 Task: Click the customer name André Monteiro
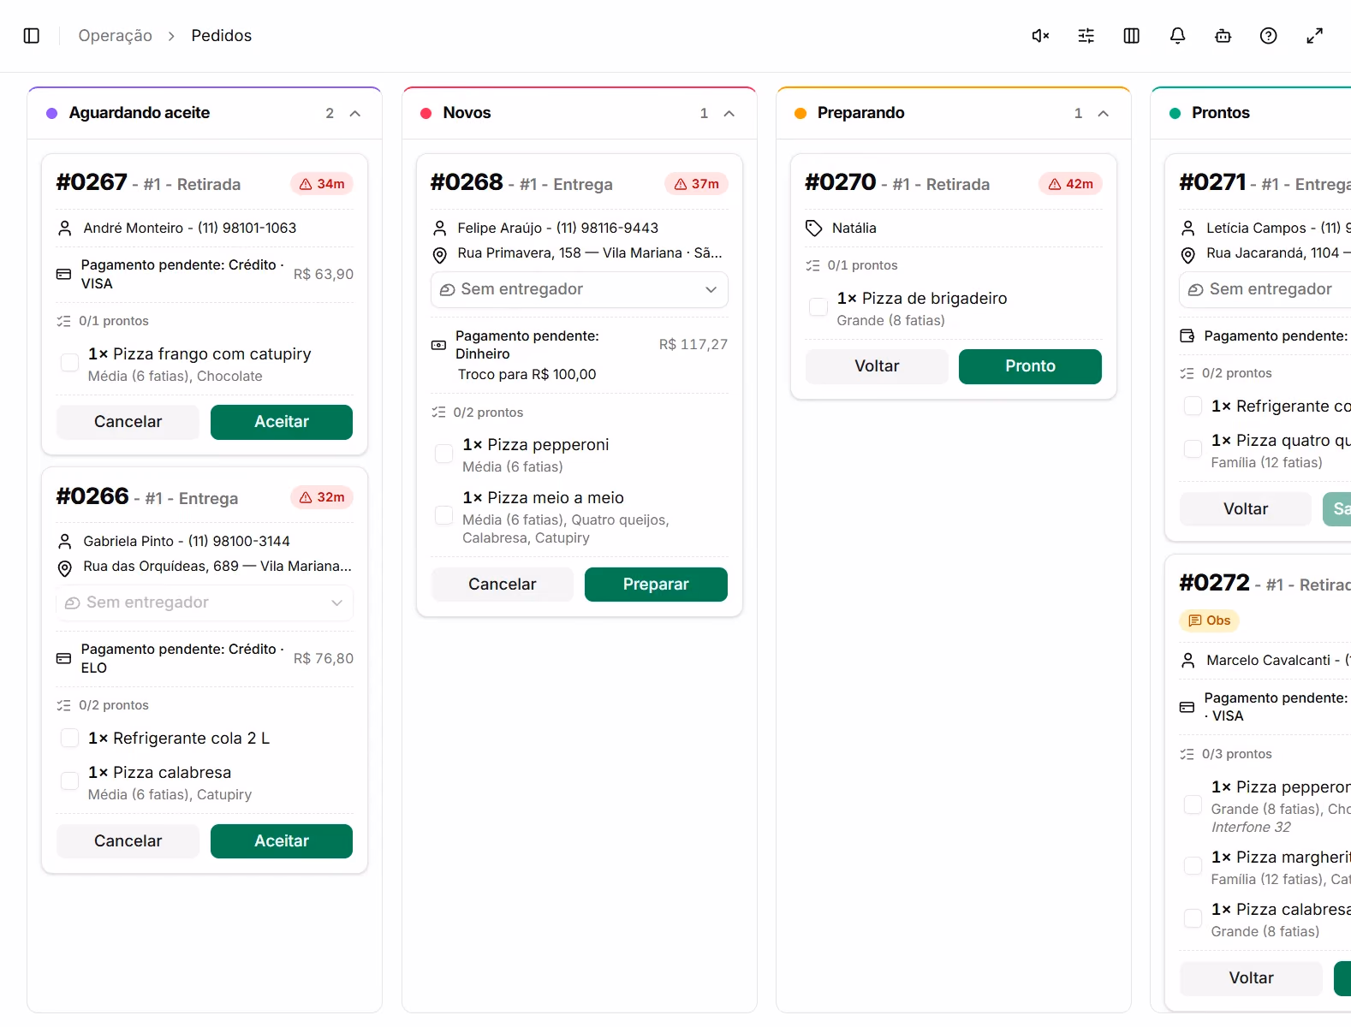[x=134, y=229]
